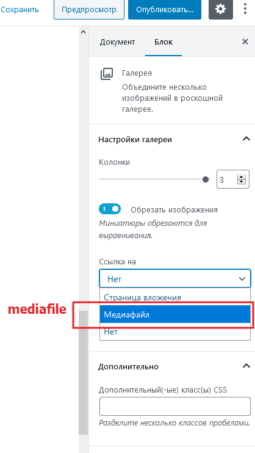Open settings with the gear icon
This screenshot has width=255, height=453.
coord(221,10)
